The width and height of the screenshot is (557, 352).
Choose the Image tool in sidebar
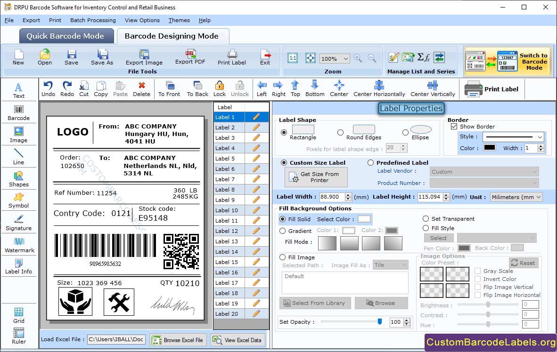pyautogui.click(x=18, y=135)
